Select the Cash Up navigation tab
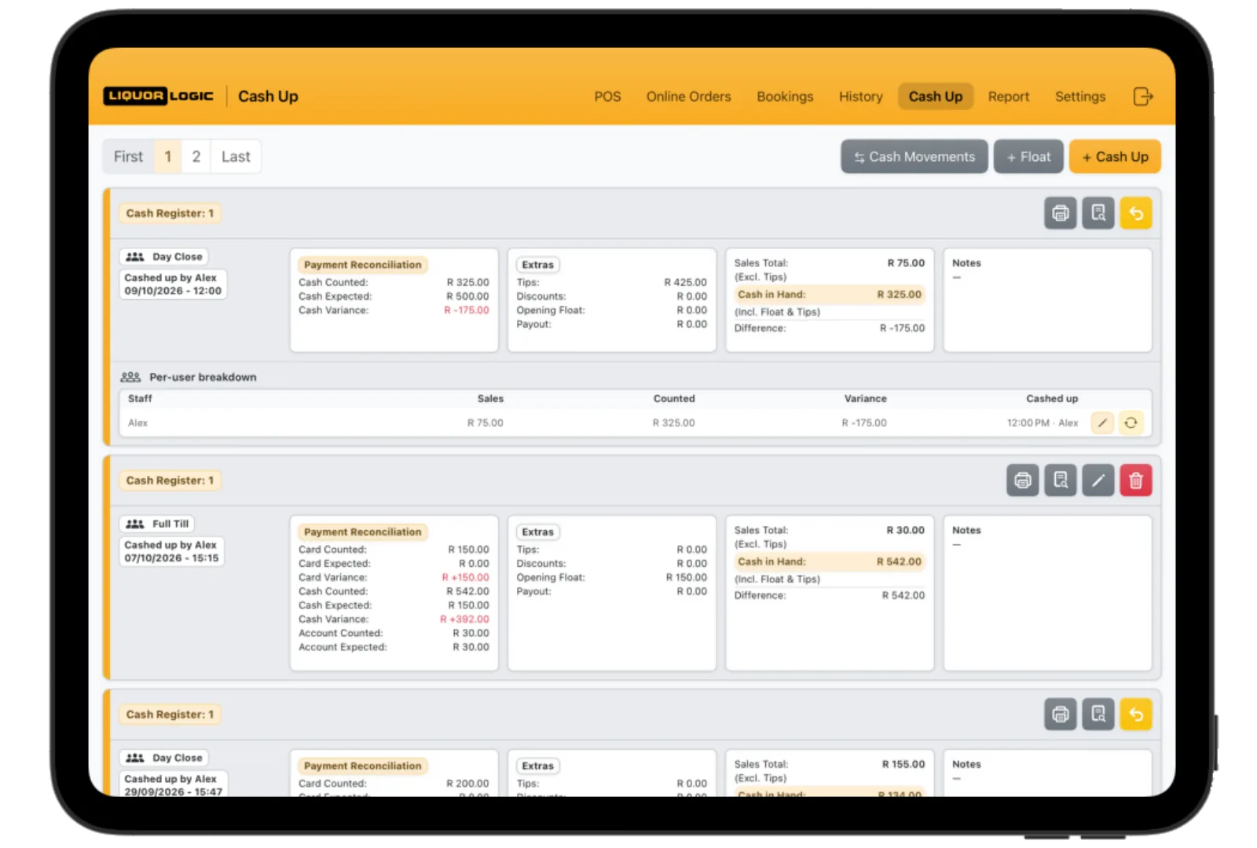 pyautogui.click(x=935, y=97)
